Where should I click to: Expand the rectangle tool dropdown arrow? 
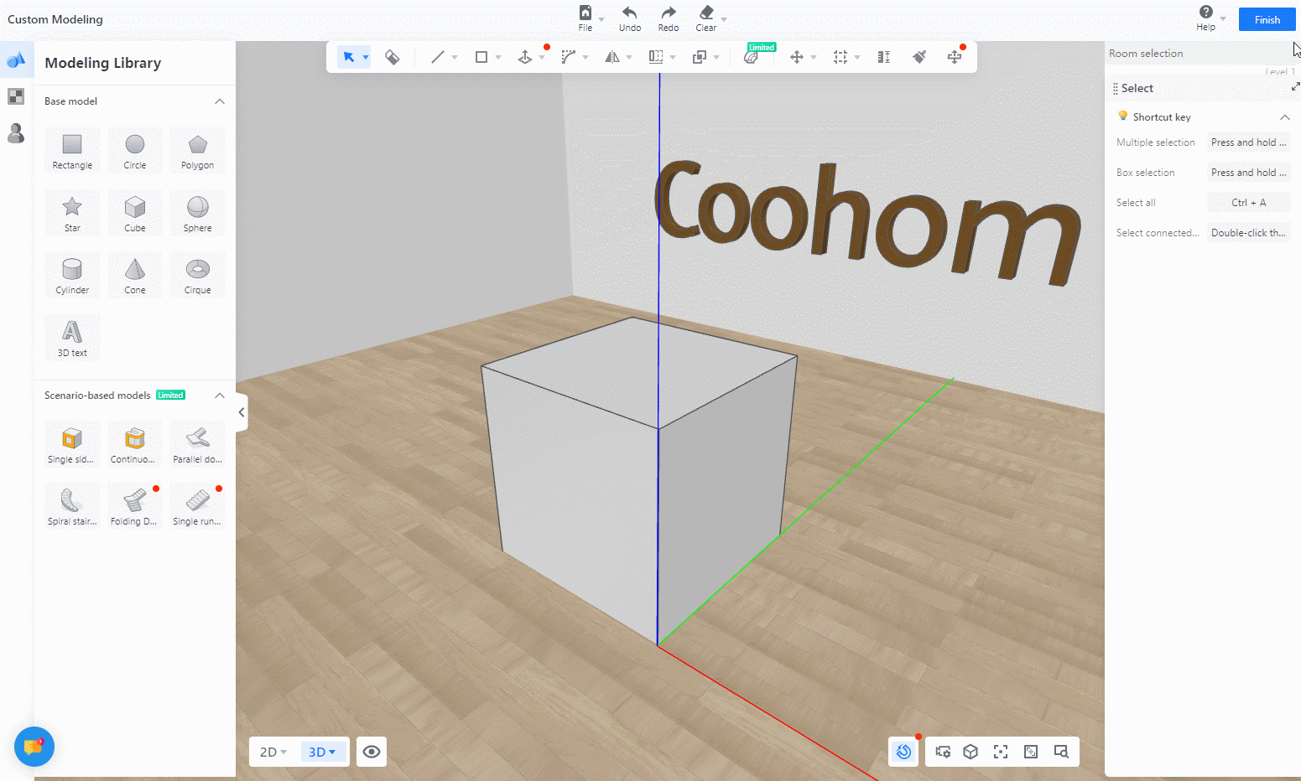tap(498, 57)
